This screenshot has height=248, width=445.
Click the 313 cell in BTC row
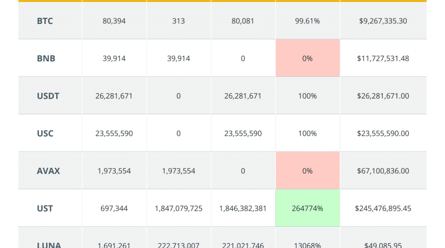(x=179, y=21)
